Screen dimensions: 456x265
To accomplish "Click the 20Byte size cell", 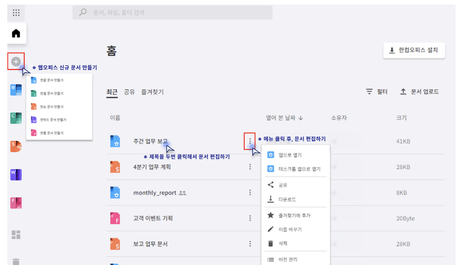I will click(x=405, y=218).
